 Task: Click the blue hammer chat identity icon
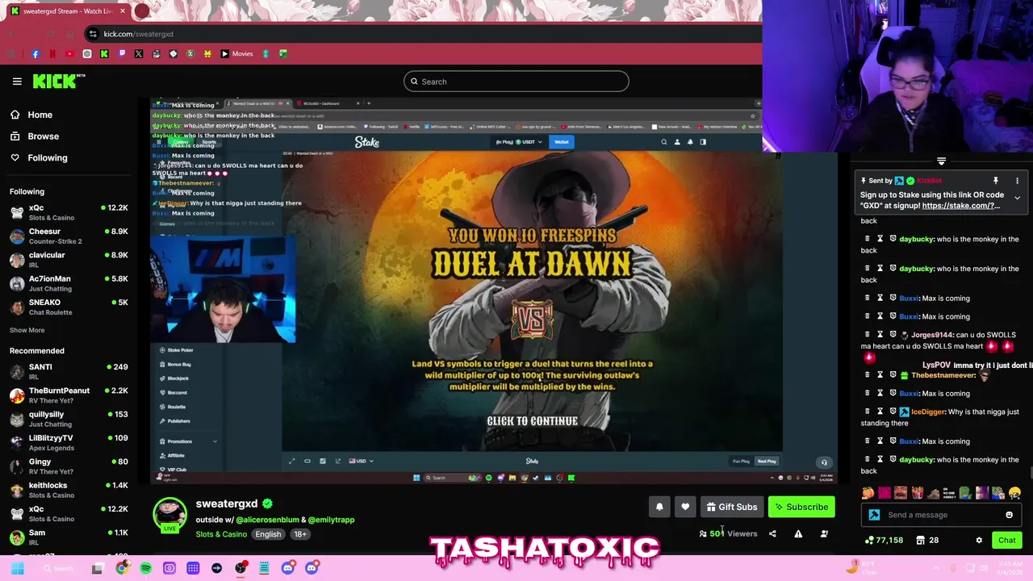click(x=874, y=515)
